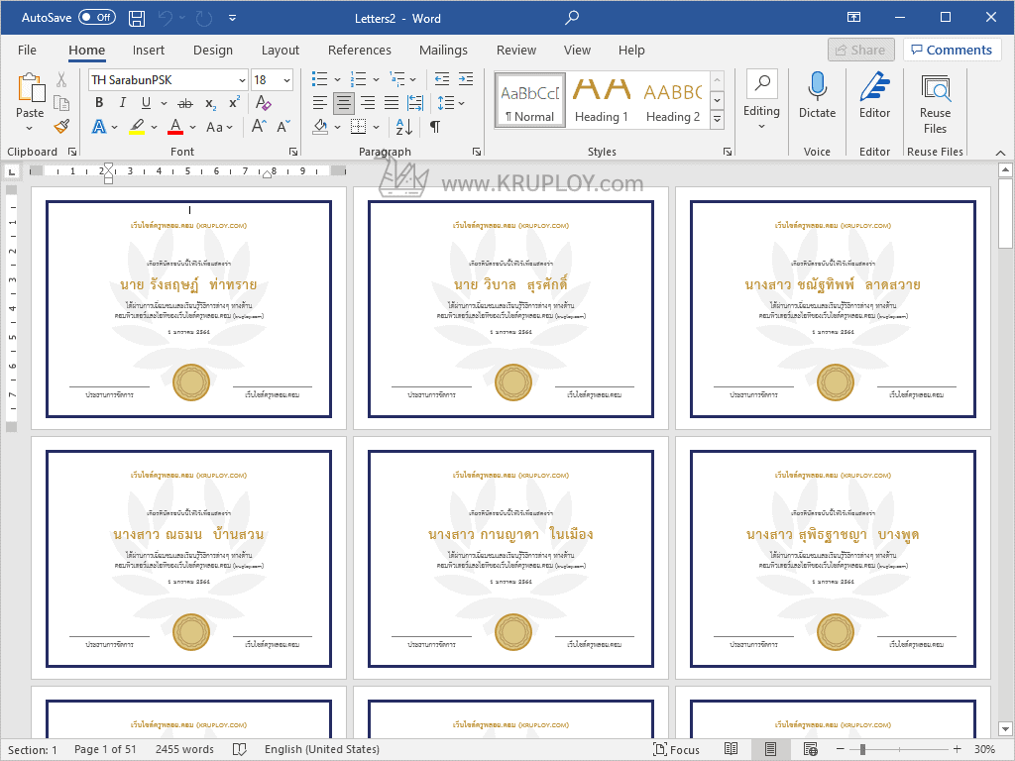Apply the Heading 2 style

[x=673, y=100]
